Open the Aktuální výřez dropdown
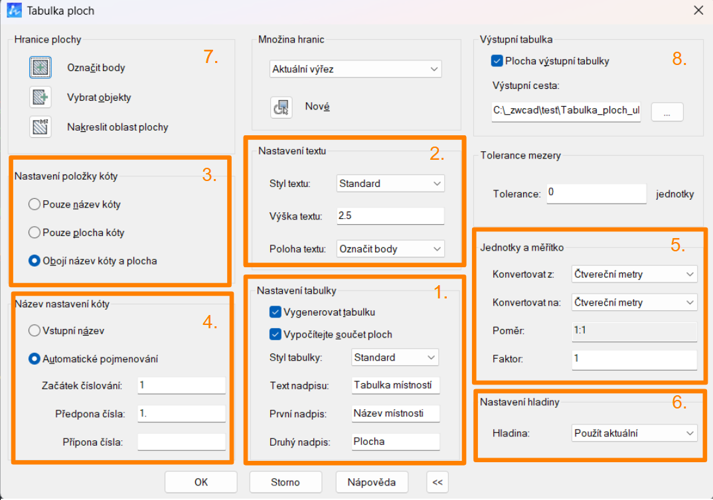 click(x=356, y=69)
